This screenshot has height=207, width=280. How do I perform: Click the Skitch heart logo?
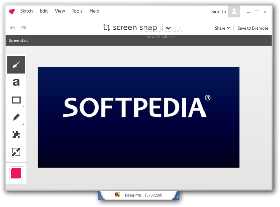(x=12, y=11)
